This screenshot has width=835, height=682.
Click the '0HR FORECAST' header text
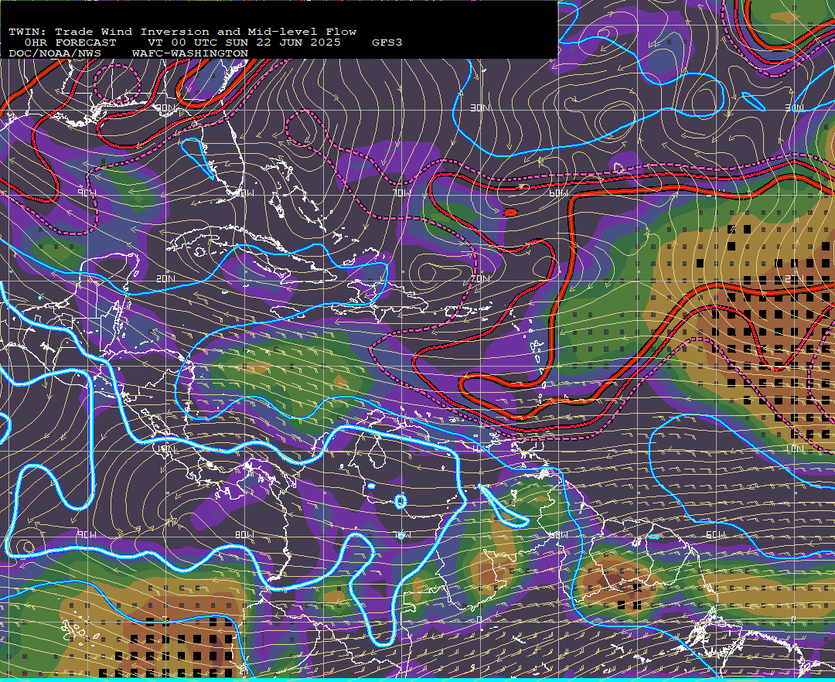[x=70, y=43]
